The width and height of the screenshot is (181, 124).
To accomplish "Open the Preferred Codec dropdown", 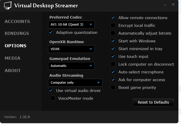I will point(71,25).
